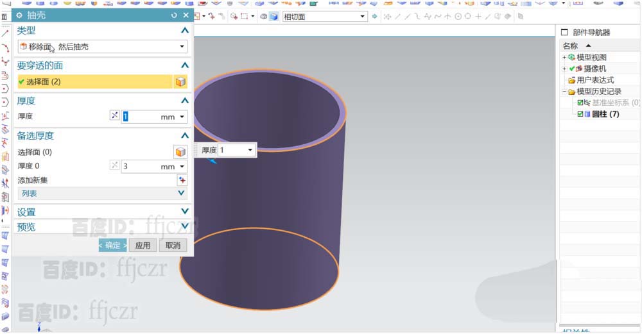Expand the 预览 section
This screenshot has width=642, height=334.
(185, 226)
